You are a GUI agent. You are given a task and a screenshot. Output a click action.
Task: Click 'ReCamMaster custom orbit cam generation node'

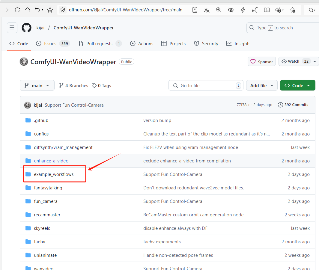(193, 215)
